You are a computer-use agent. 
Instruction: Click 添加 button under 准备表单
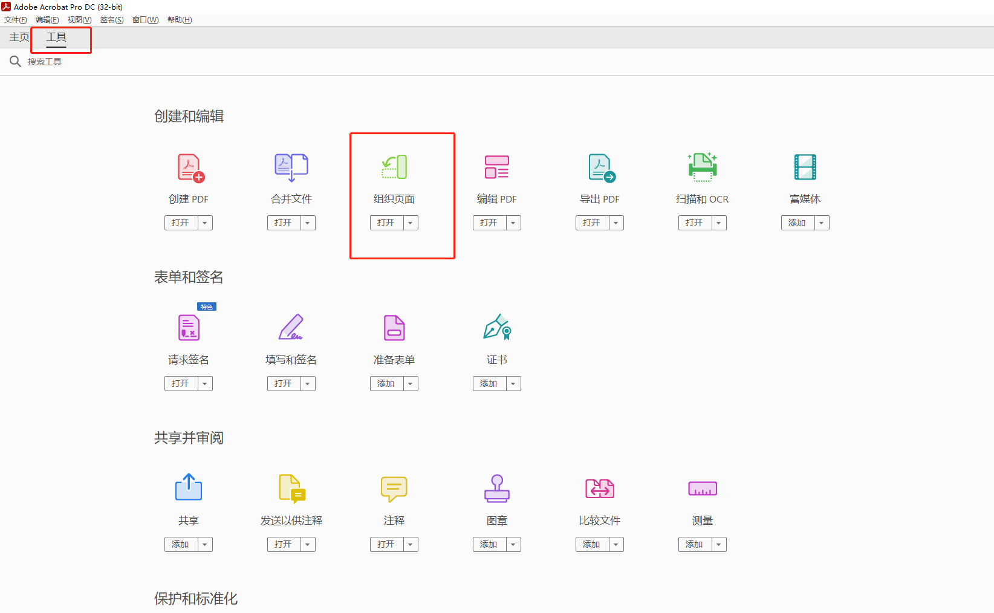point(386,384)
